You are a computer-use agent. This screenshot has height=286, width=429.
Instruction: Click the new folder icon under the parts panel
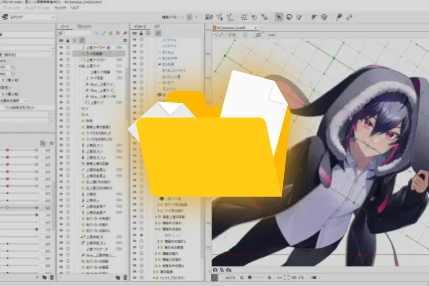point(118,278)
